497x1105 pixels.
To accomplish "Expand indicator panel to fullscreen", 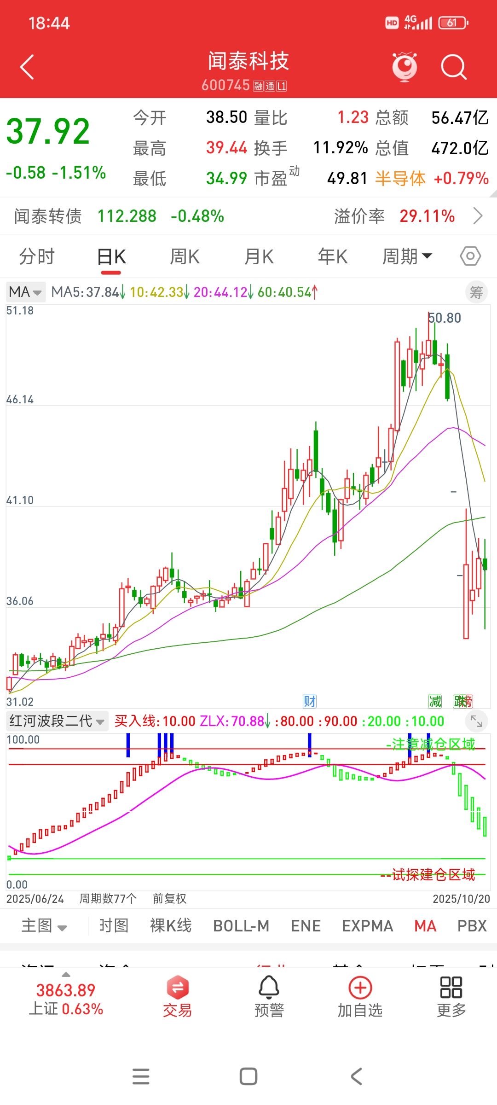I will tap(476, 721).
